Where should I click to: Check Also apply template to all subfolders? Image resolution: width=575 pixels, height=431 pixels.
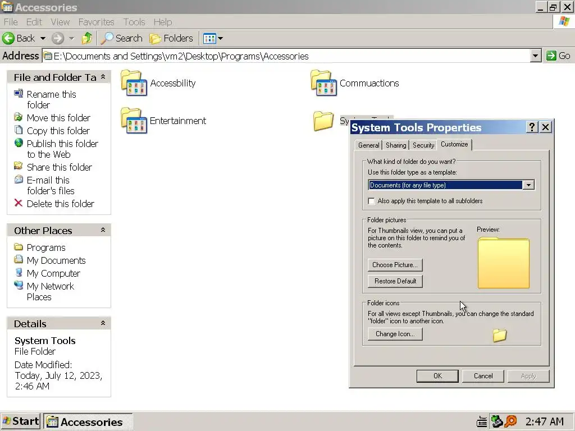[x=372, y=201]
